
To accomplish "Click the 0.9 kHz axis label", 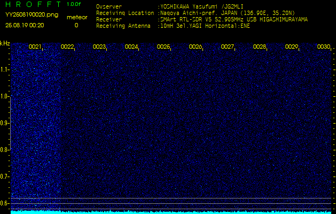I will click(x=4, y=123).
